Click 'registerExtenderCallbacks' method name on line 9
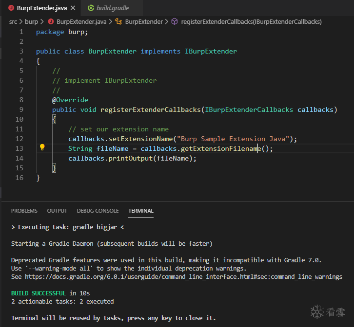 pos(151,110)
